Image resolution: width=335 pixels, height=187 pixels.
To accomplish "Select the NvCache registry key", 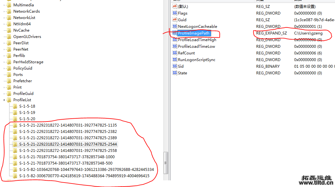I will point(21,30).
